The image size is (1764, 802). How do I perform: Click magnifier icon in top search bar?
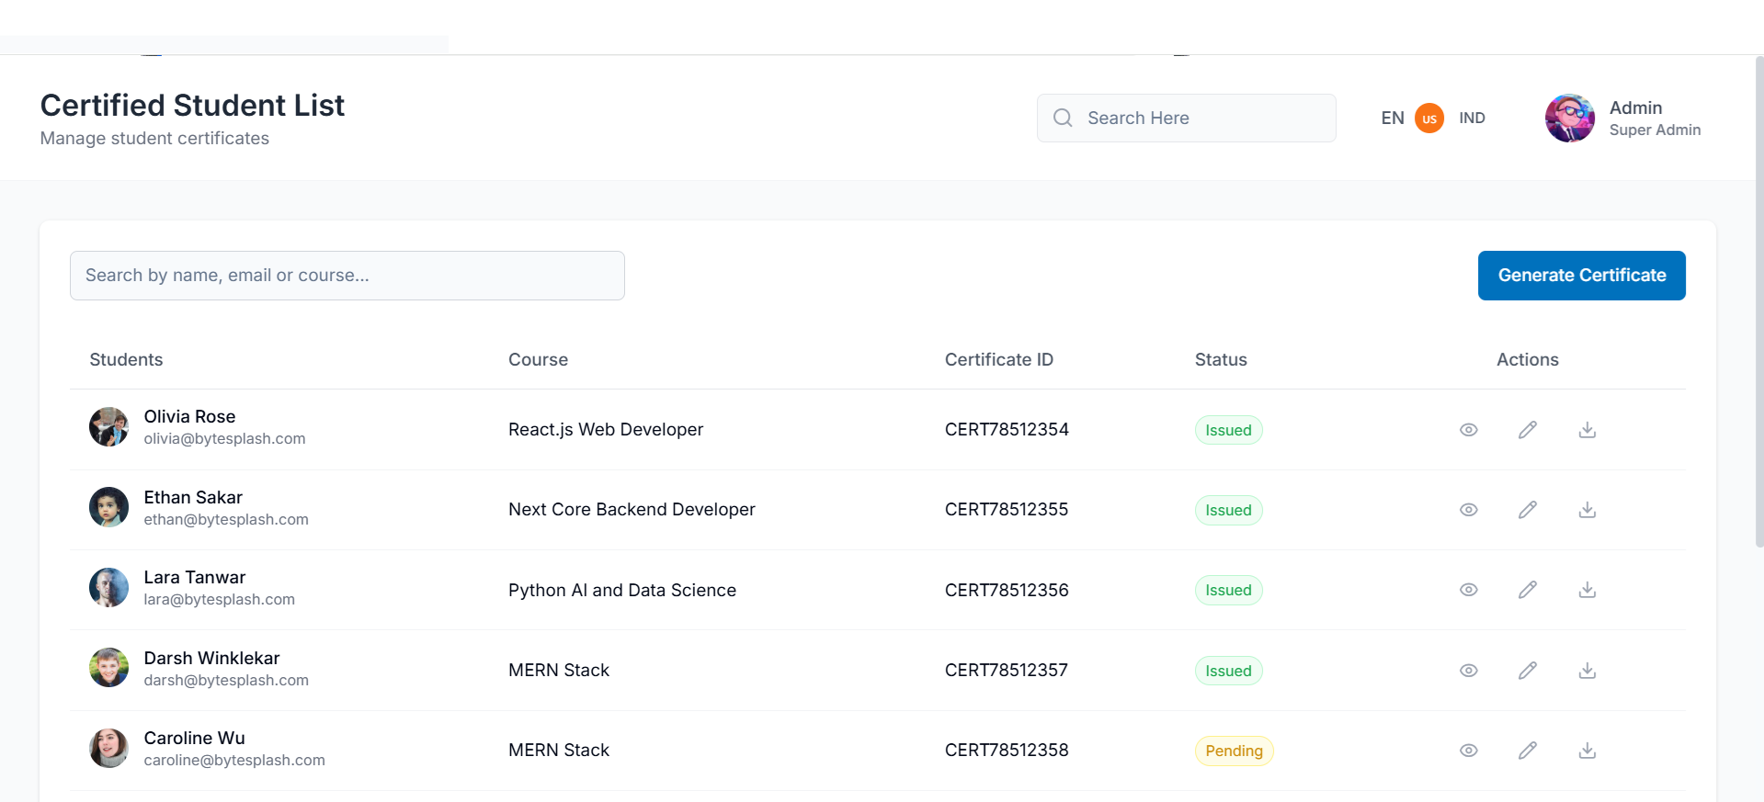1063,118
